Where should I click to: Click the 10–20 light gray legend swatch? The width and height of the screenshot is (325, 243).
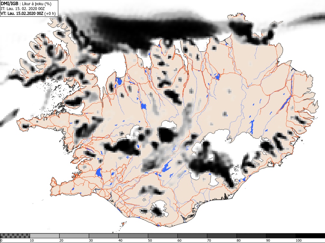point(45,236)
